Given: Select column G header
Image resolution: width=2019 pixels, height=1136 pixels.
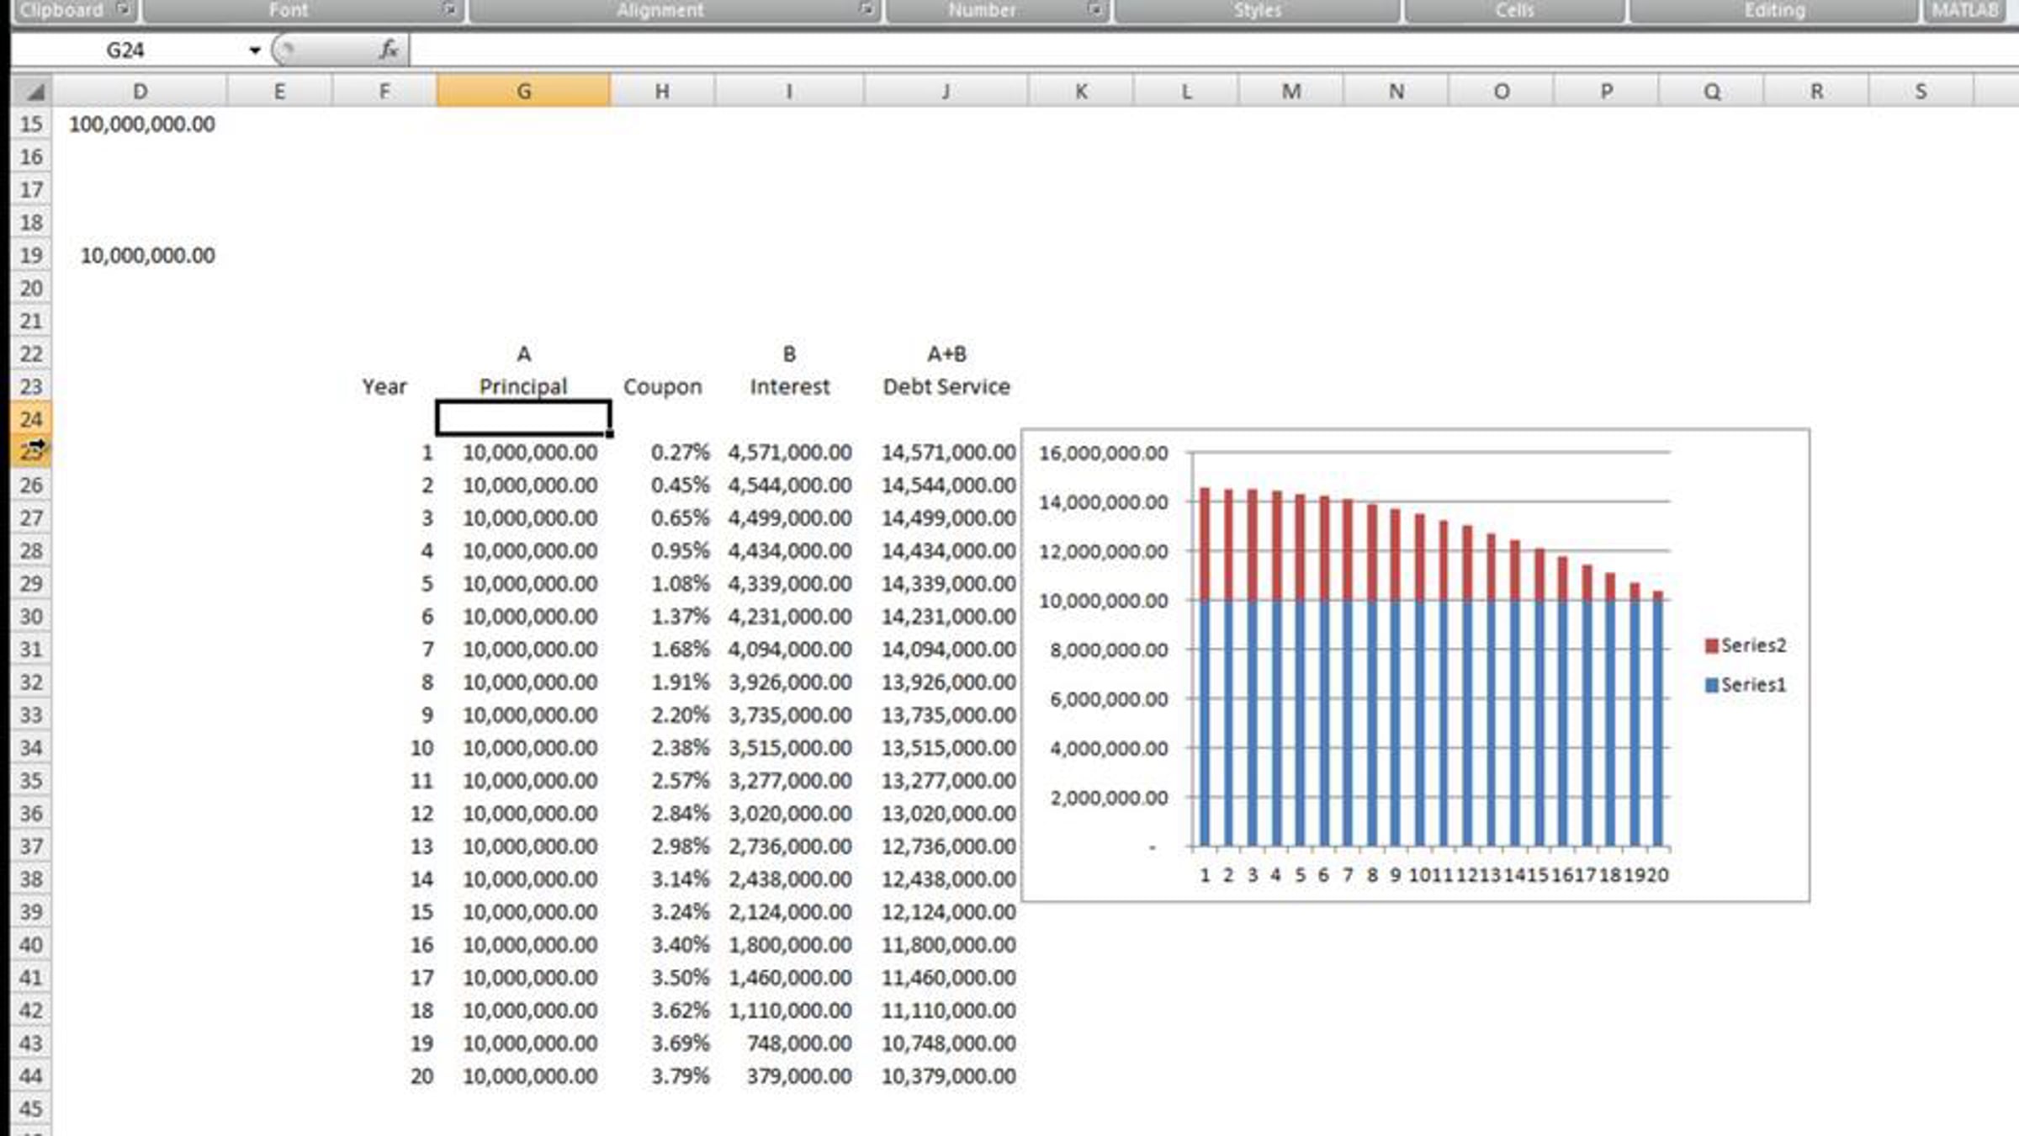Looking at the screenshot, I should 523,91.
